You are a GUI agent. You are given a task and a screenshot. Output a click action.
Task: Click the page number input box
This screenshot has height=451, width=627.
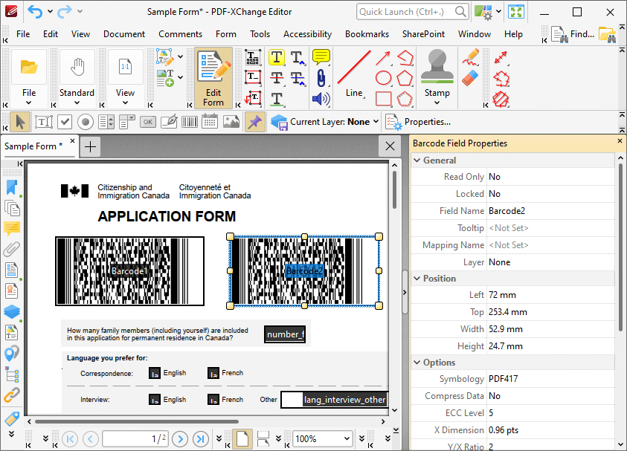pos(135,439)
